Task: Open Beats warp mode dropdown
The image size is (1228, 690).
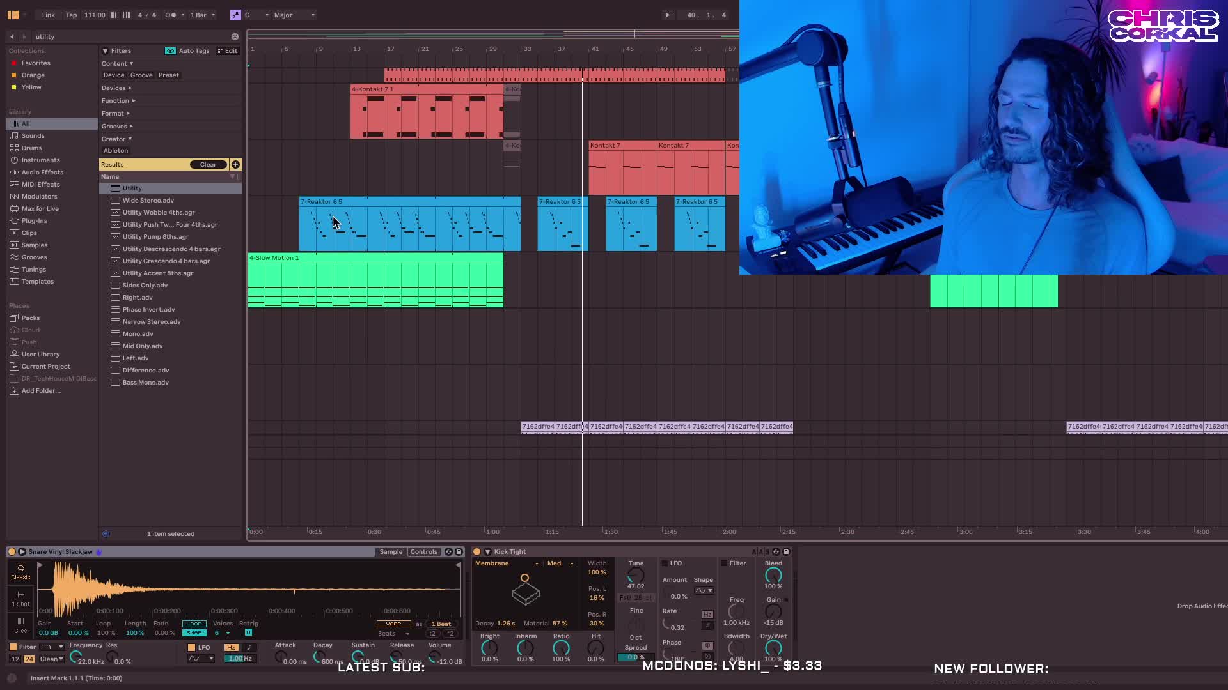Action: [393, 633]
